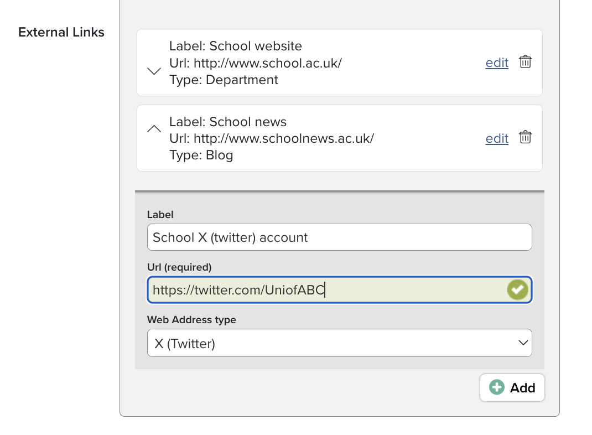Screen dimensions: 592x435
Task: Click the schoolnews.ac.uk URL text
Action: tap(283, 138)
